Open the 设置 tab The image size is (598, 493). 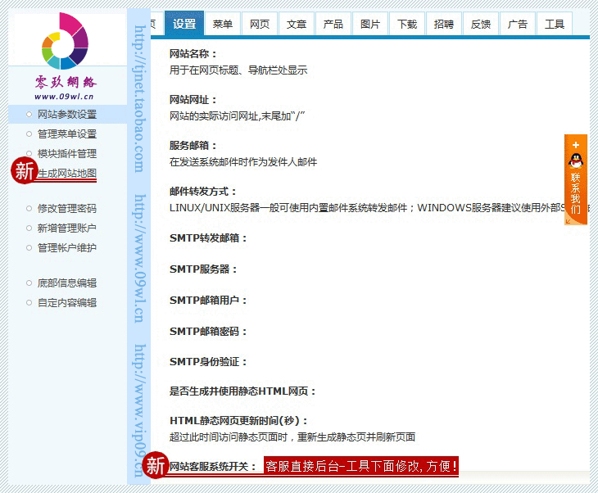(x=184, y=24)
